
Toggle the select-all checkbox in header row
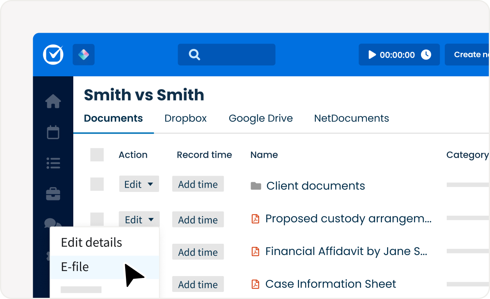(x=97, y=155)
